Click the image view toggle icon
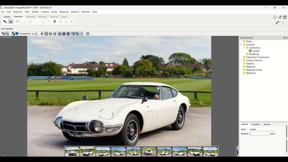The height and width of the screenshot is (162, 288). tap(73, 34)
